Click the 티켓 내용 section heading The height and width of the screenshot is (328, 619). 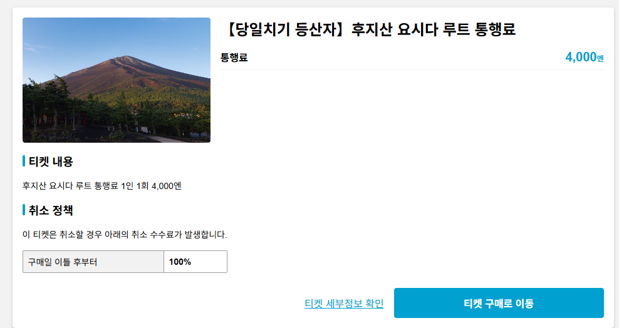tap(51, 161)
